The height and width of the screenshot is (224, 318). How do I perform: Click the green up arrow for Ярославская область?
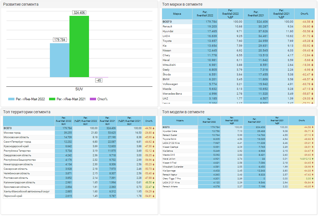(x=154, y=187)
